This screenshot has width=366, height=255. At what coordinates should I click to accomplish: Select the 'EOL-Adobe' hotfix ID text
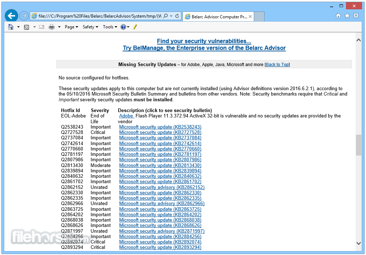(73, 116)
